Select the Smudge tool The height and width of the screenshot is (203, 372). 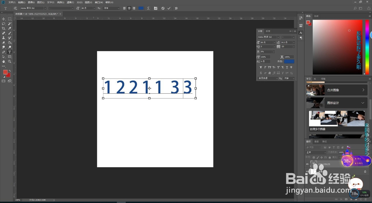click(4, 48)
